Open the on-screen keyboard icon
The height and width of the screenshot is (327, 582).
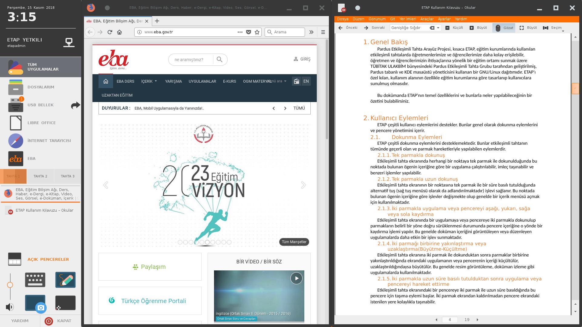pyautogui.click(x=35, y=279)
